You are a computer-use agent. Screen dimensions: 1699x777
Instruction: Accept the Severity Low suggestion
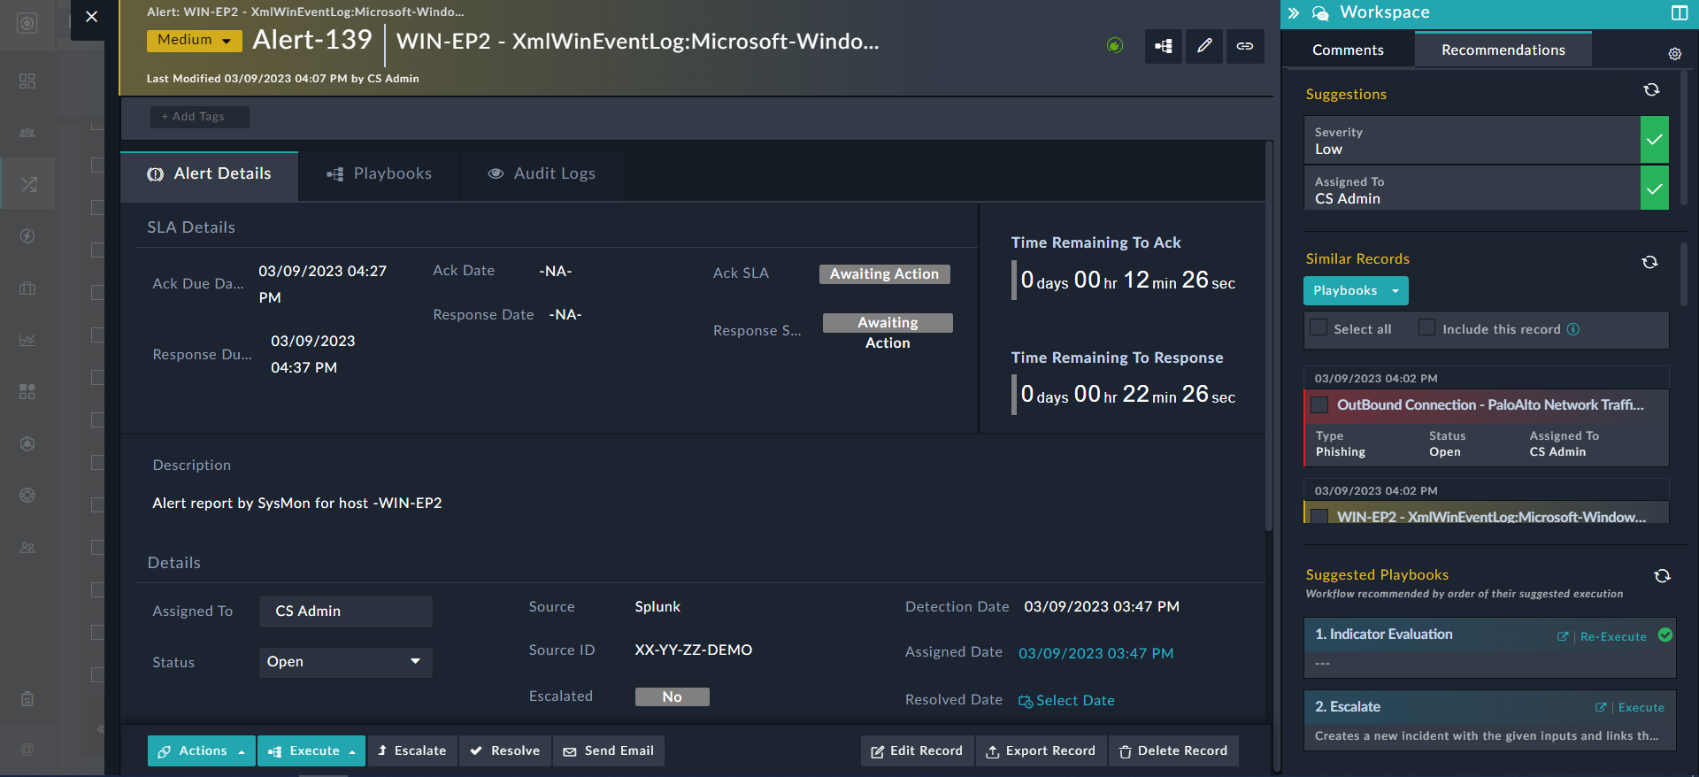pyautogui.click(x=1654, y=140)
